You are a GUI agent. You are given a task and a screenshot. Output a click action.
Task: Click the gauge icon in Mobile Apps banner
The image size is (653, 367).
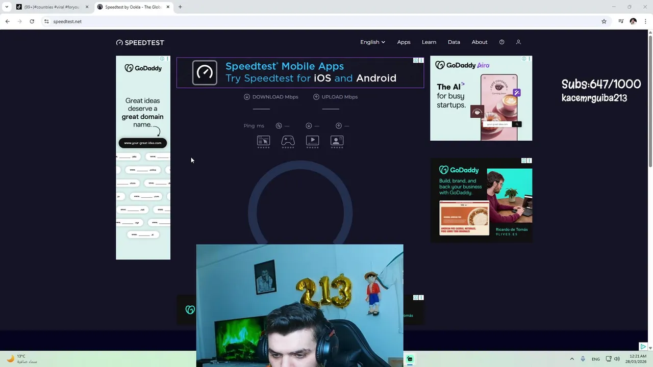click(x=205, y=72)
